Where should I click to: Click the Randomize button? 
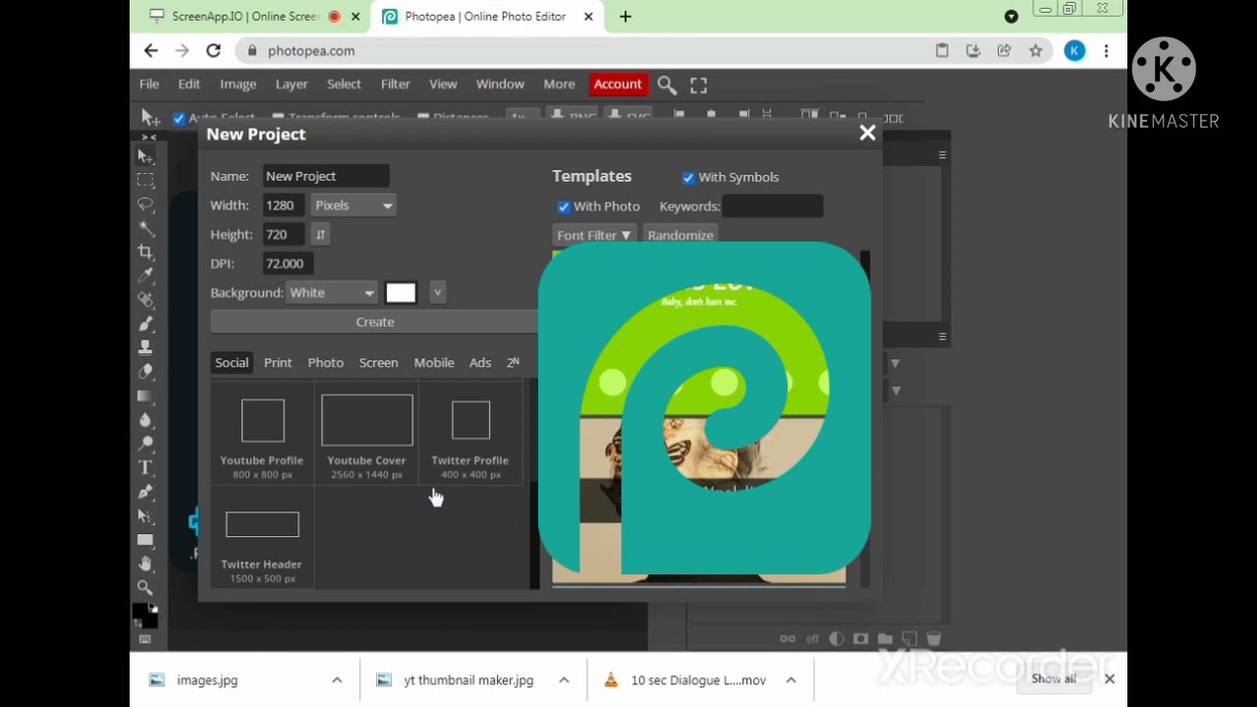coord(681,236)
